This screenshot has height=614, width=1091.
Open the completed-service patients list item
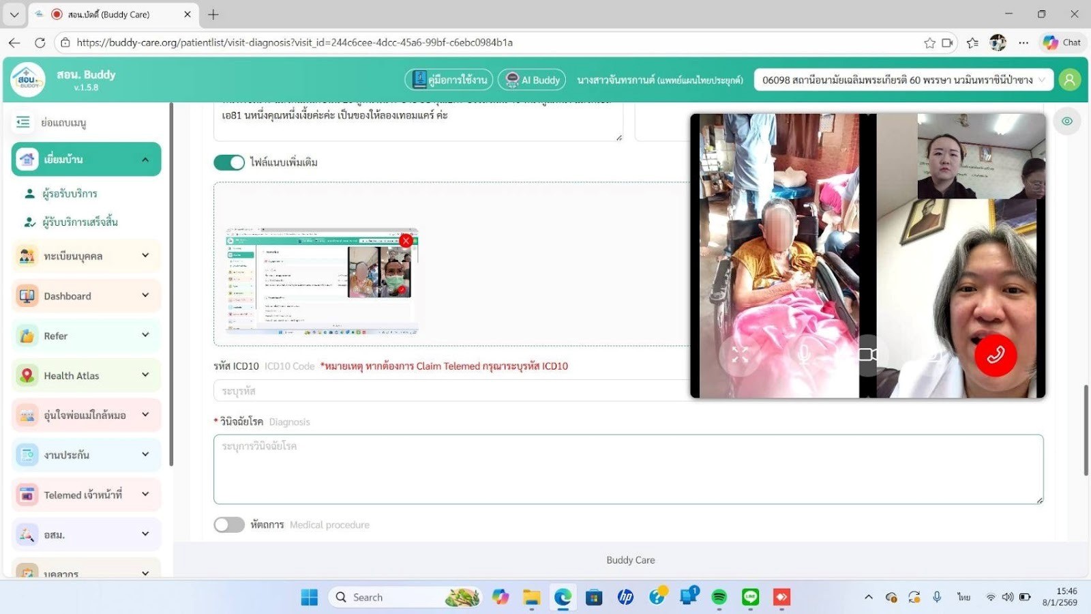80,222
